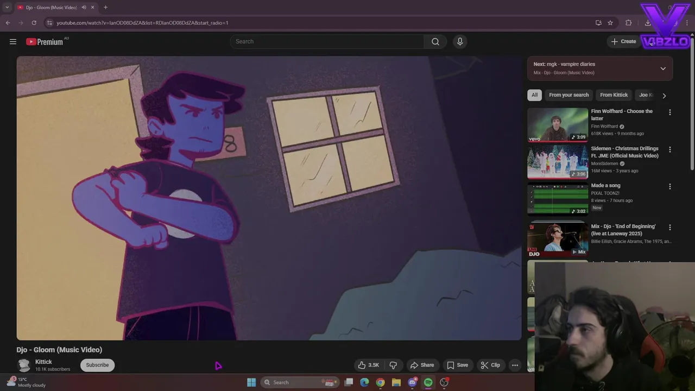Select the From your search chip
This screenshot has width=695, height=391.
pos(568,95)
